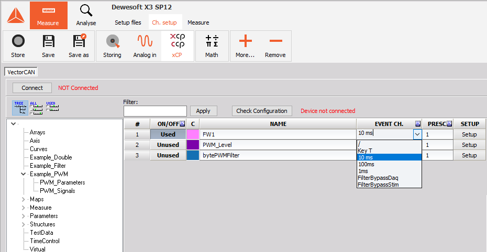Viewport: 487px width, 252px height.
Task: Change FW1 pink color swatch
Action: (x=193, y=134)
